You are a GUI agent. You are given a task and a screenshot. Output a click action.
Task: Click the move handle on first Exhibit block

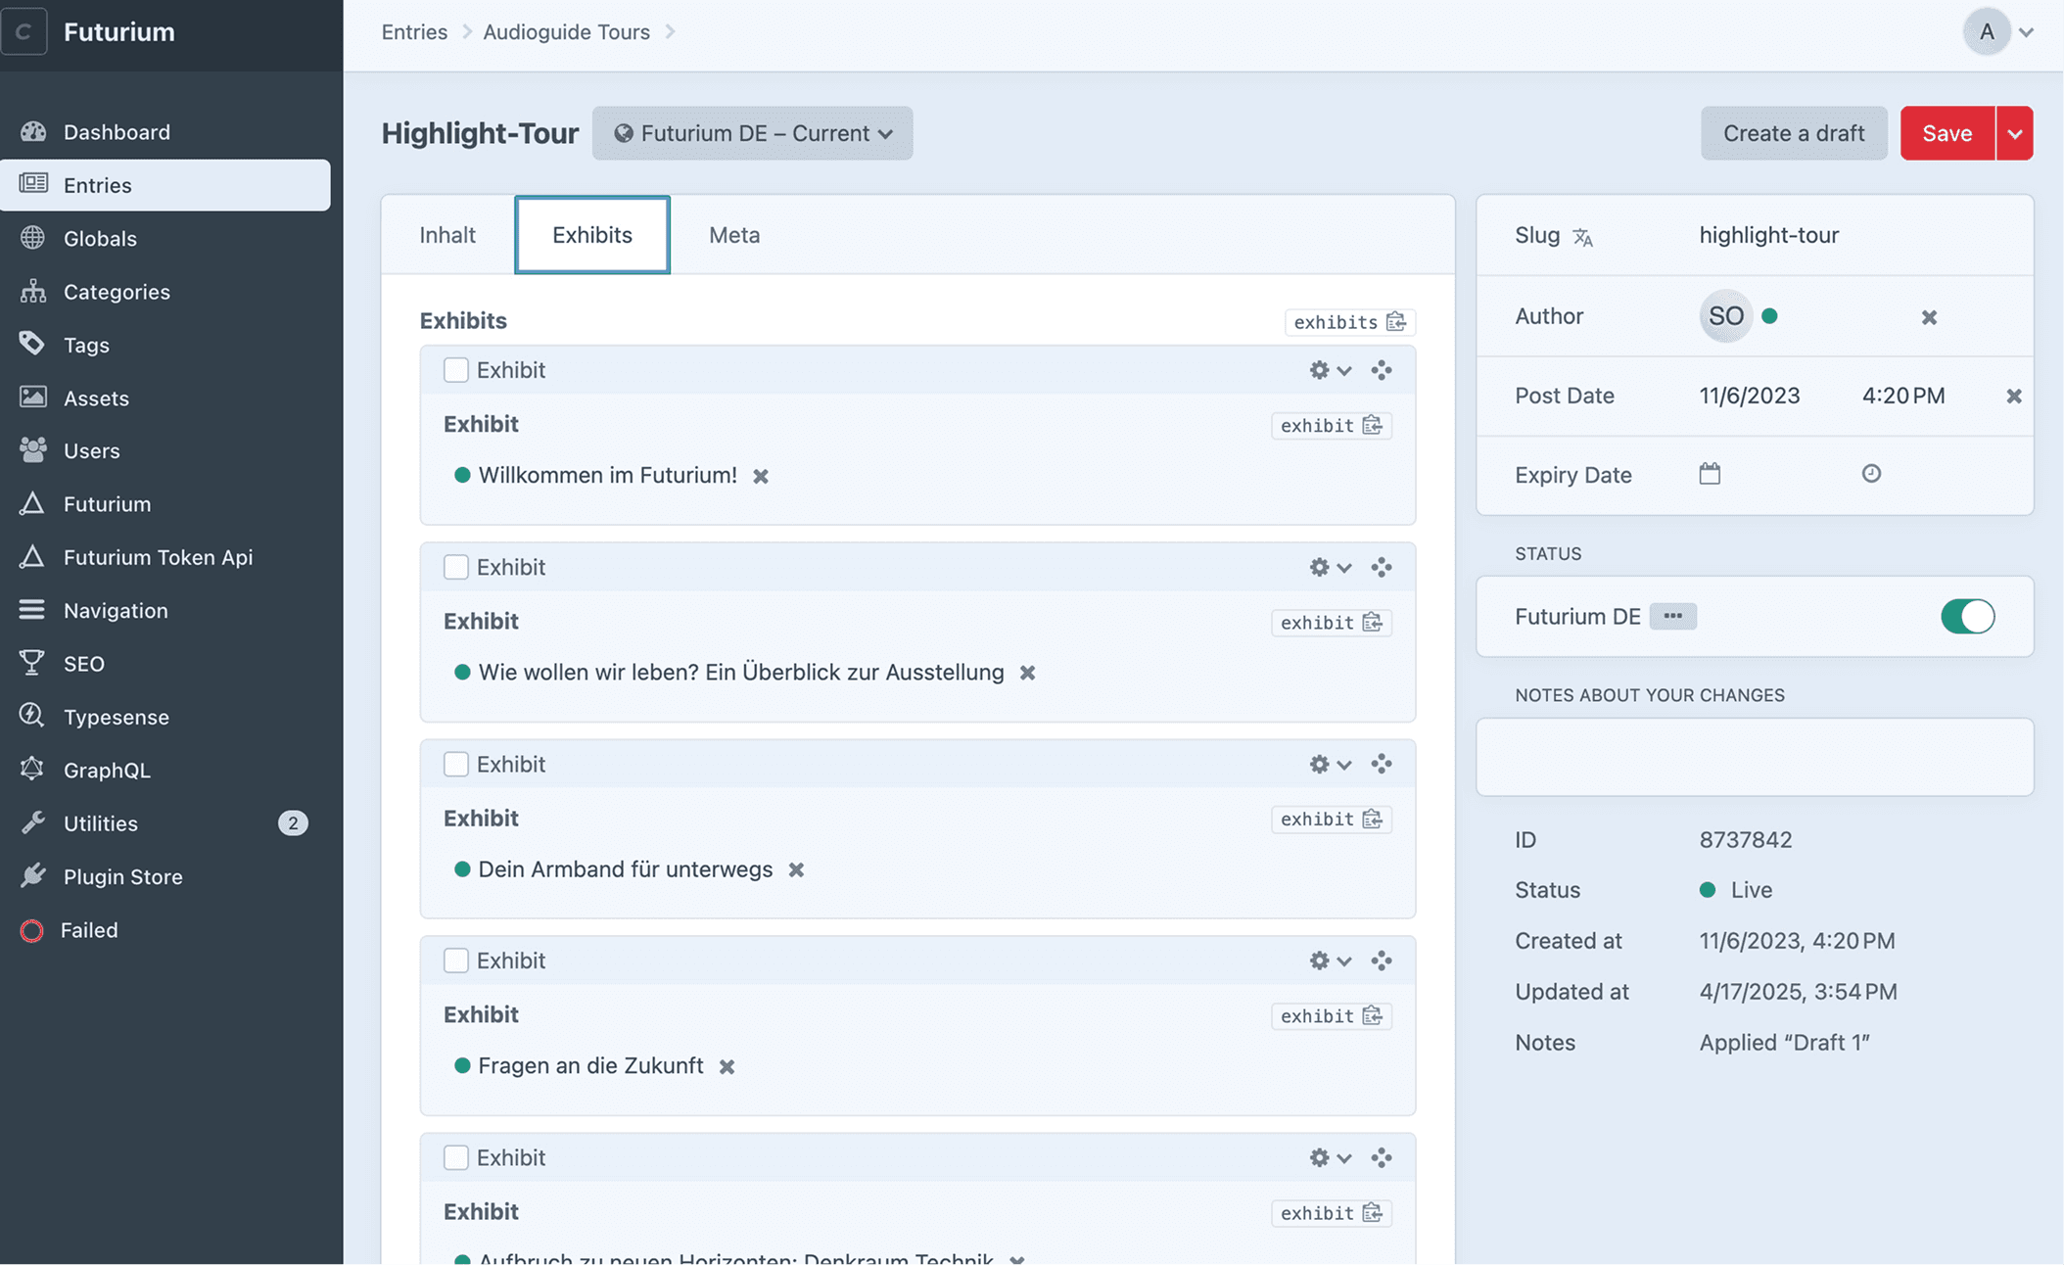(x=1381, y=370)
